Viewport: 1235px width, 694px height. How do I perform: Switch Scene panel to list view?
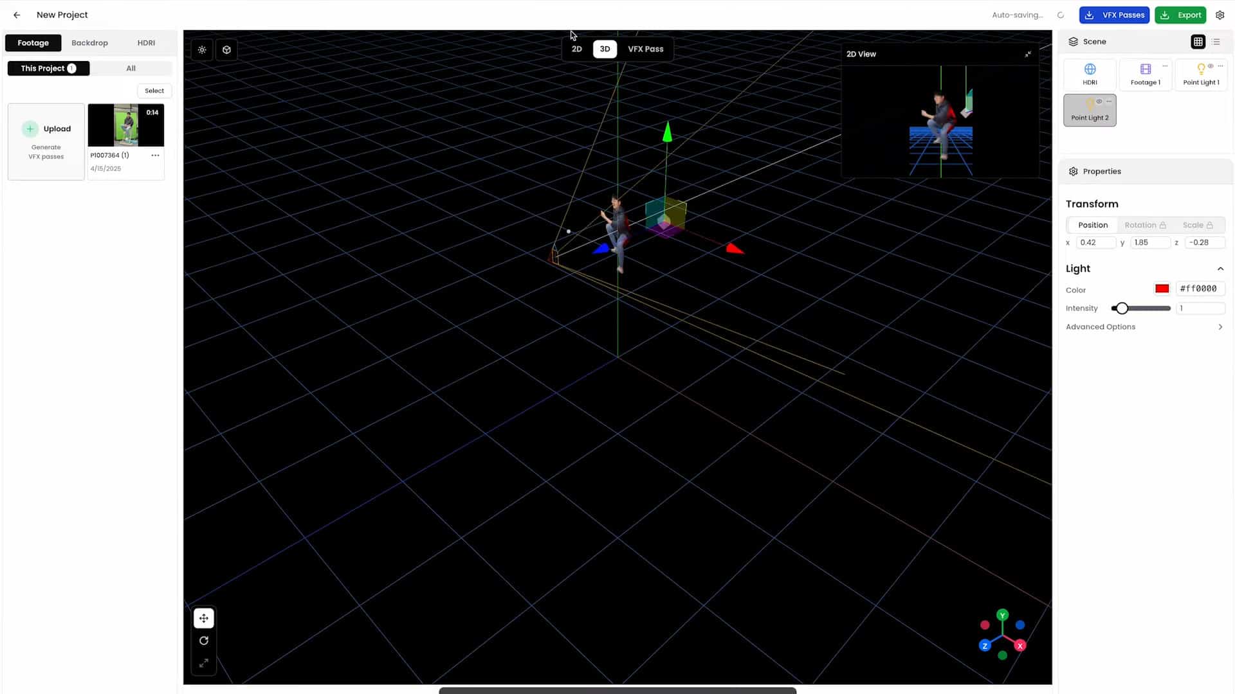pos(1216,41)
